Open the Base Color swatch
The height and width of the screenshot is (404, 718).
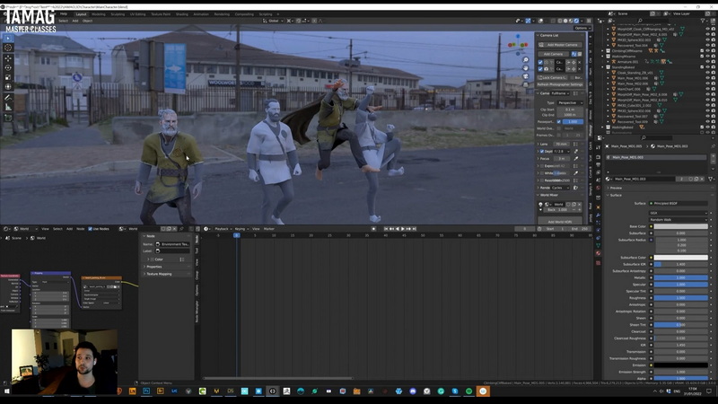pos(681,226)
